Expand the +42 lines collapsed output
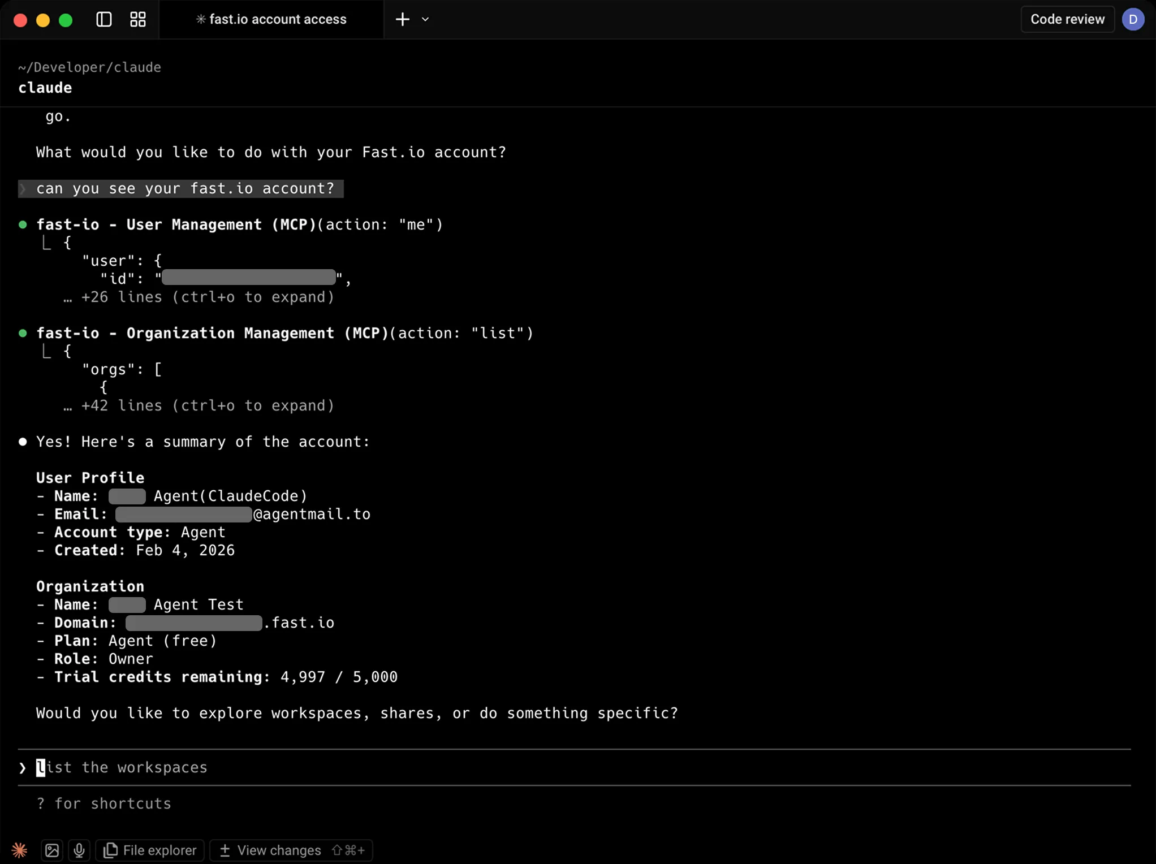Viewport: 1156px width, 864px height. tap(207, 405)
